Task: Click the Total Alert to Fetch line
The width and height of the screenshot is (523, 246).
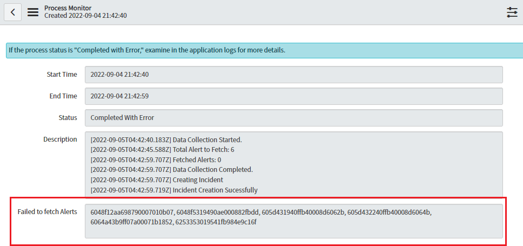Action: point(162,150)
